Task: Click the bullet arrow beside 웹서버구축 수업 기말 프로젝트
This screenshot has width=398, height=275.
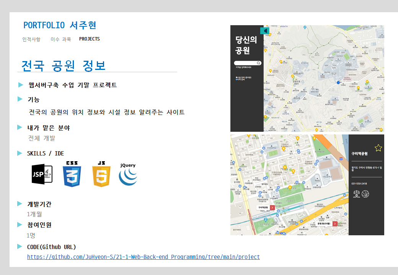Action: pos(21,85)
